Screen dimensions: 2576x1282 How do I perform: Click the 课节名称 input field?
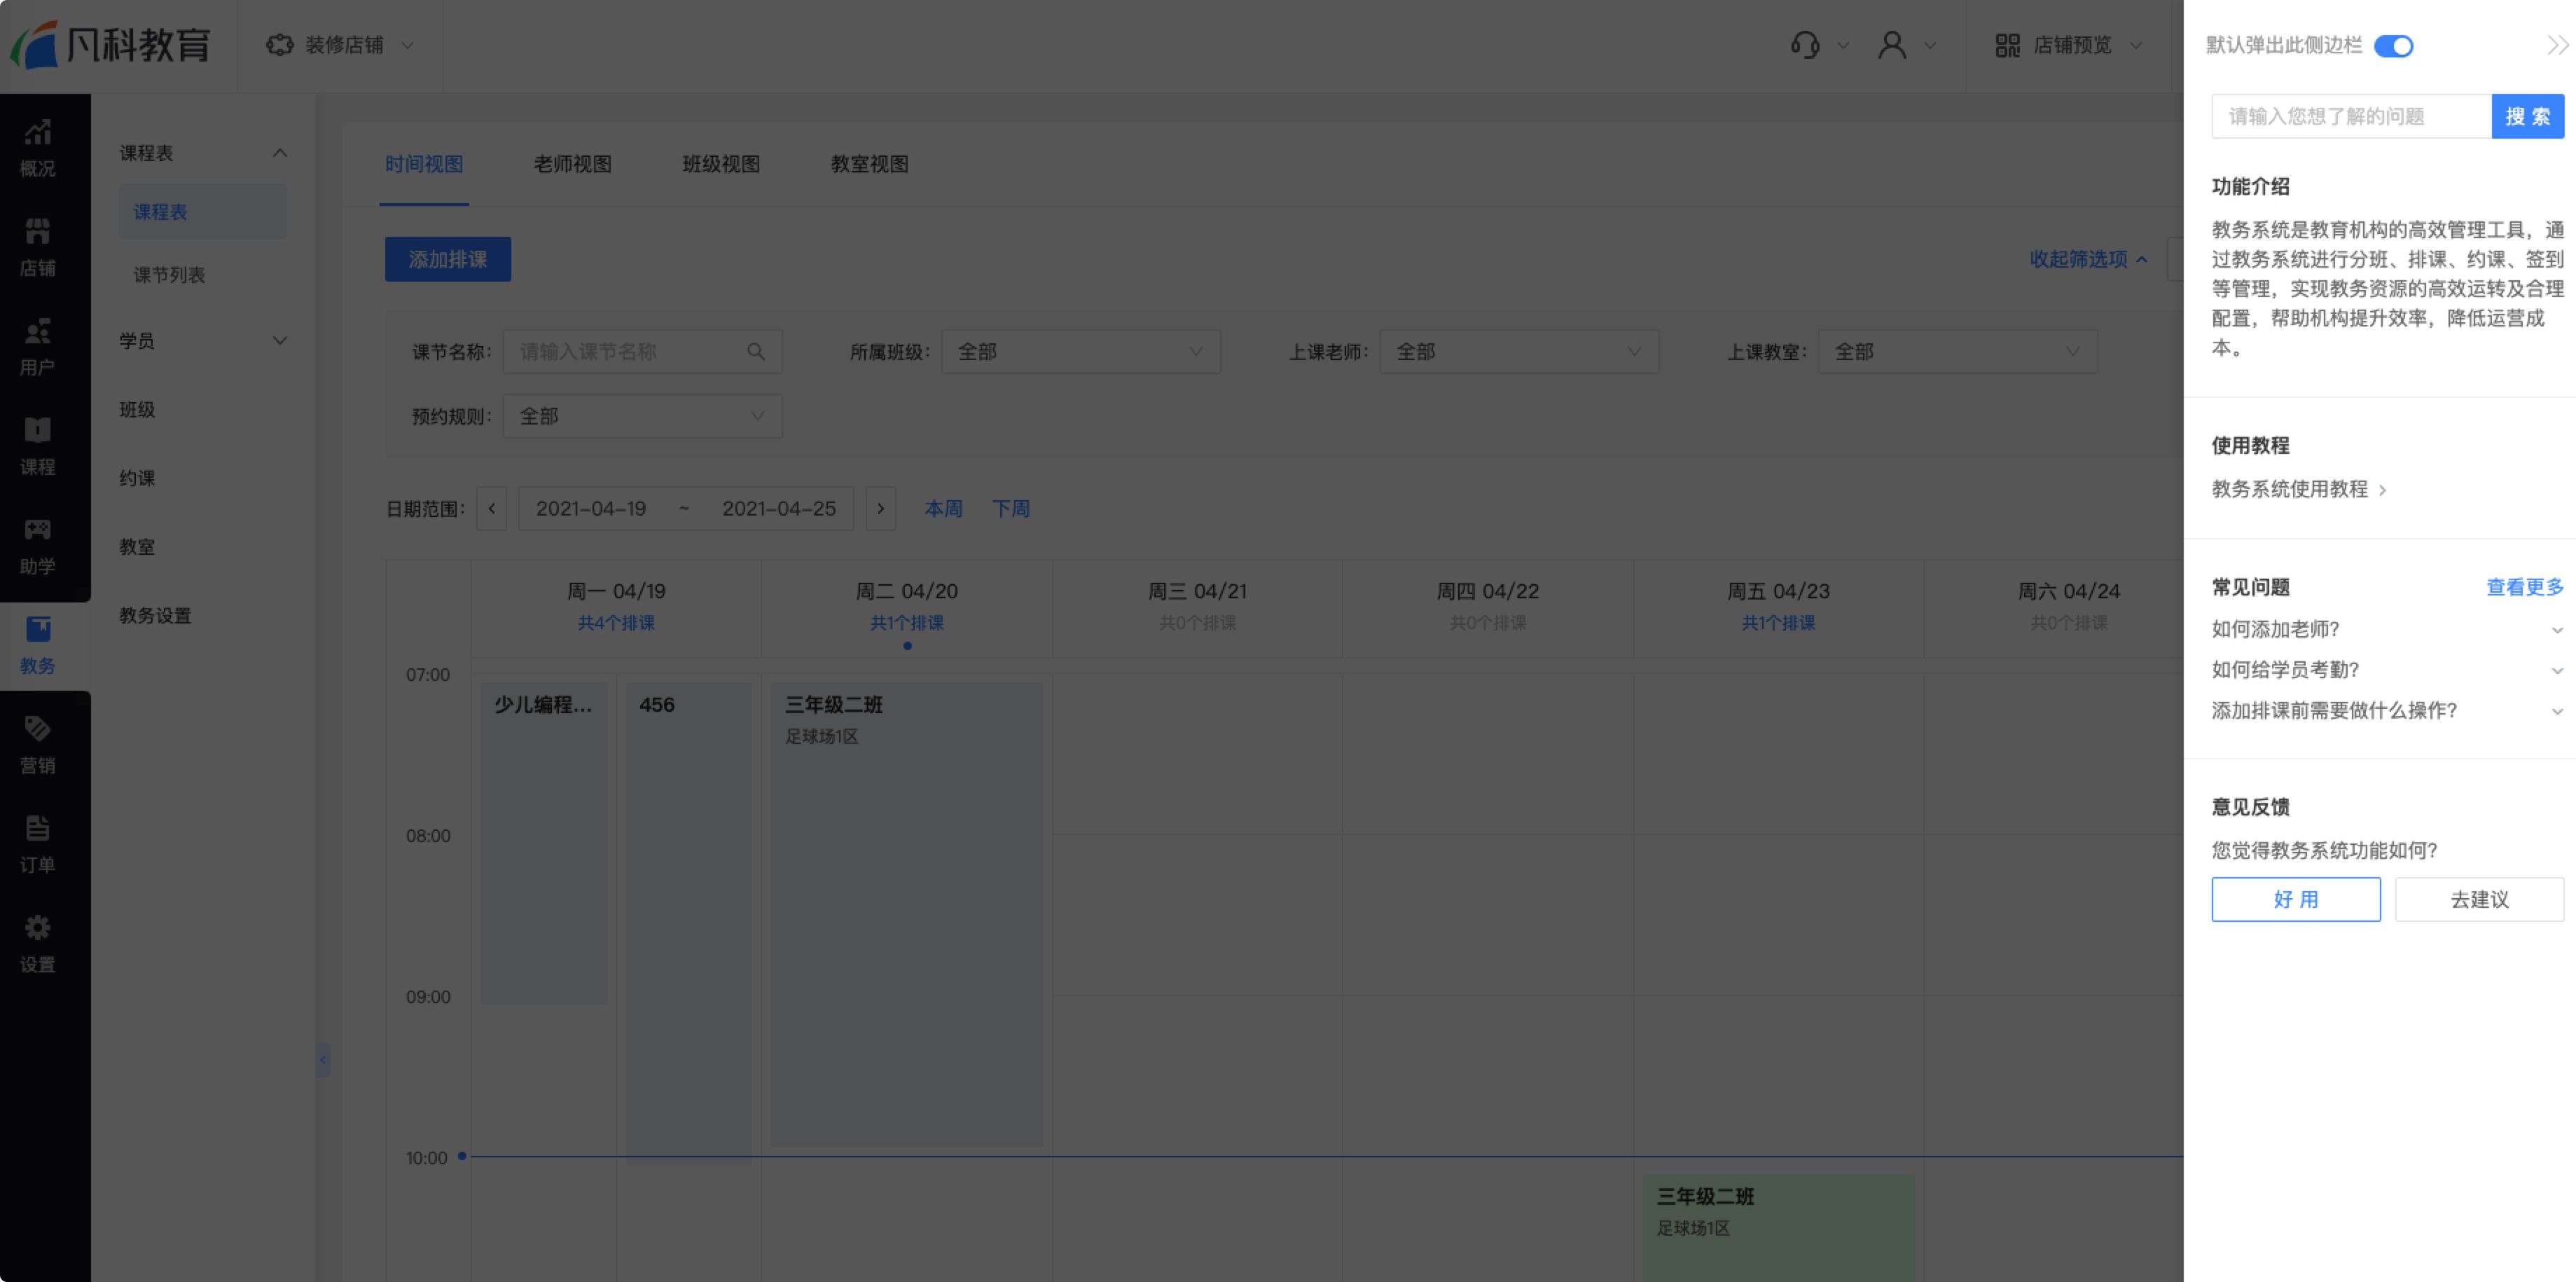pos(642,352)
